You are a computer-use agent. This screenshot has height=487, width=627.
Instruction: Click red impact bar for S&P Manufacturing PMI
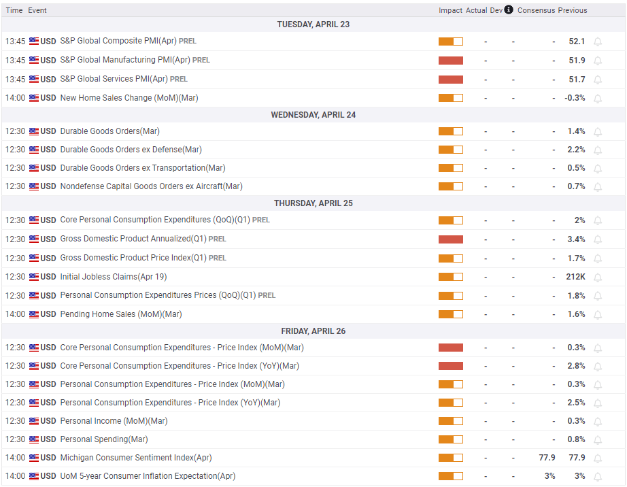pos(451,61)
